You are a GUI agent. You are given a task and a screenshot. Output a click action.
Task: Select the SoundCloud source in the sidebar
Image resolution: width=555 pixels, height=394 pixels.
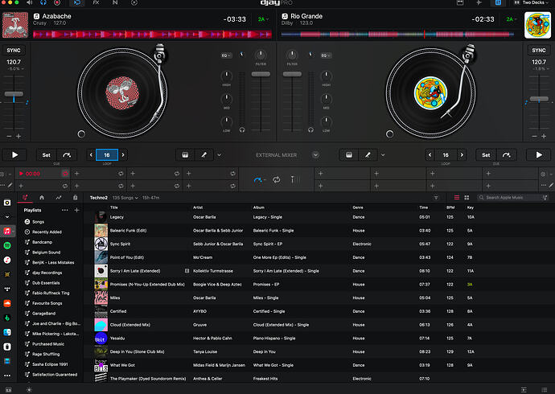tap(7, 303)
